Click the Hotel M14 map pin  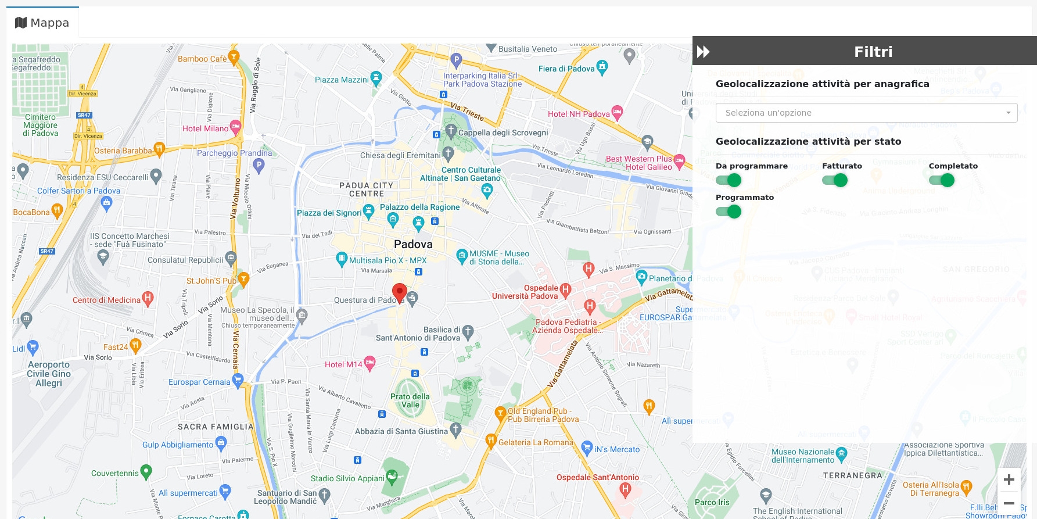pos(369,363)
